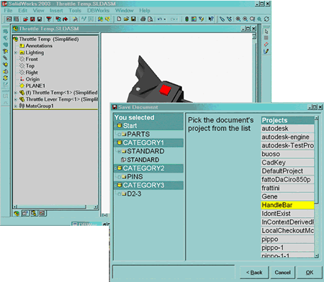This screenshot has width=324, height=282.
Task: Select the highlighted HandleBar project
Action: [287, 205]
